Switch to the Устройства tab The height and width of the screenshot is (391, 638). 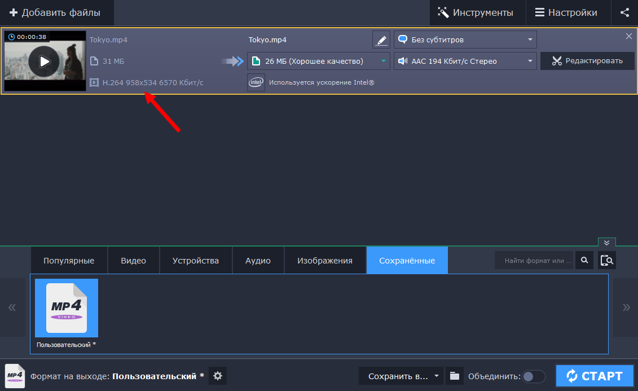195,261
